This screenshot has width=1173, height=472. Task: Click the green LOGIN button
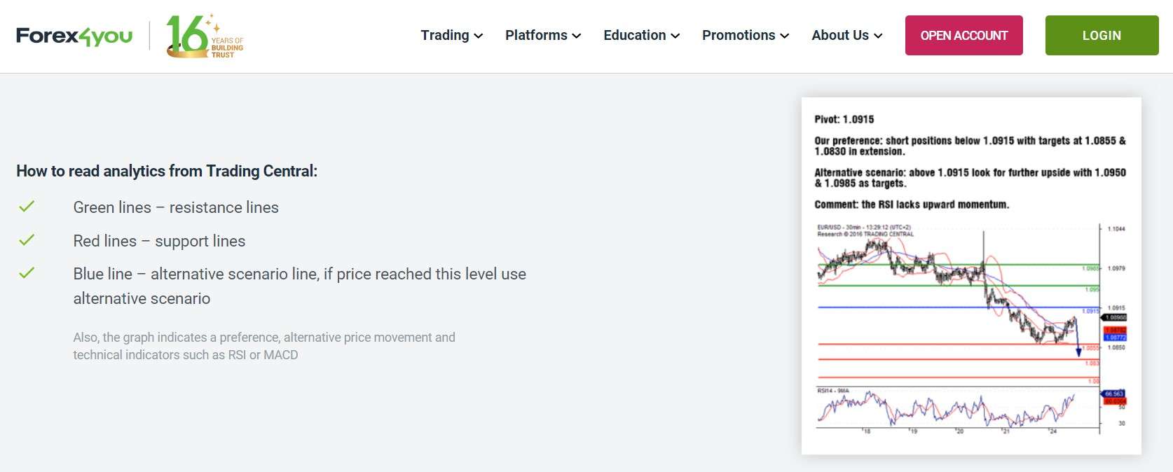pos(1102,36)
